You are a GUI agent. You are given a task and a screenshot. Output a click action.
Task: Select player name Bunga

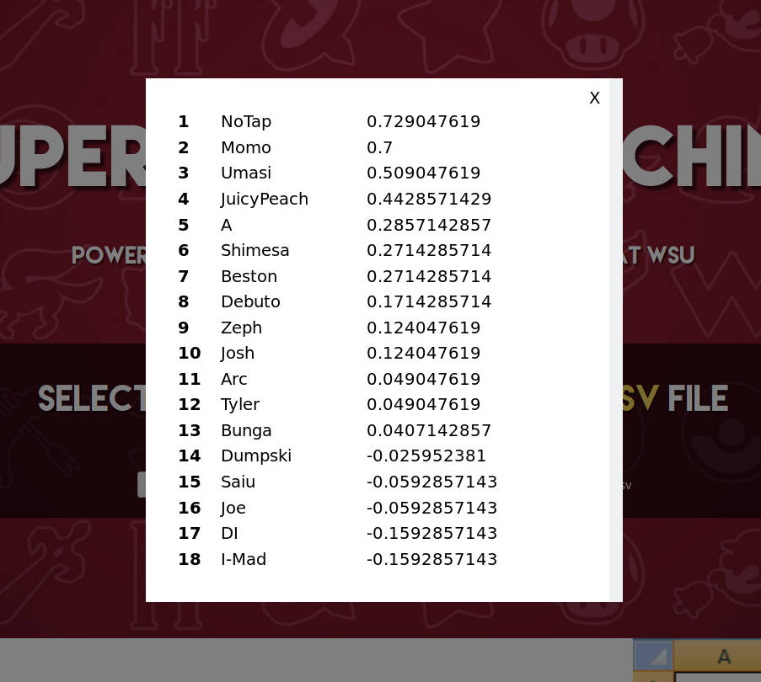(x=246, y=431)
